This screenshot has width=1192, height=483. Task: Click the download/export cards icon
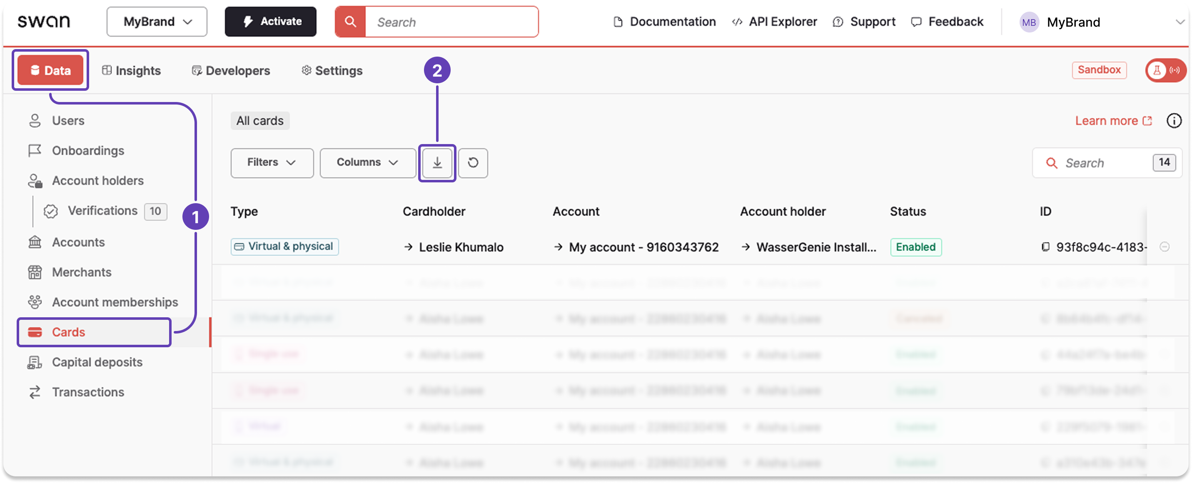tap(437, 163)
